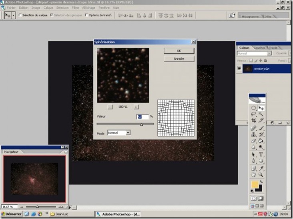
Task: Select the Lasso tool
Action: click(x=253, y=114)
